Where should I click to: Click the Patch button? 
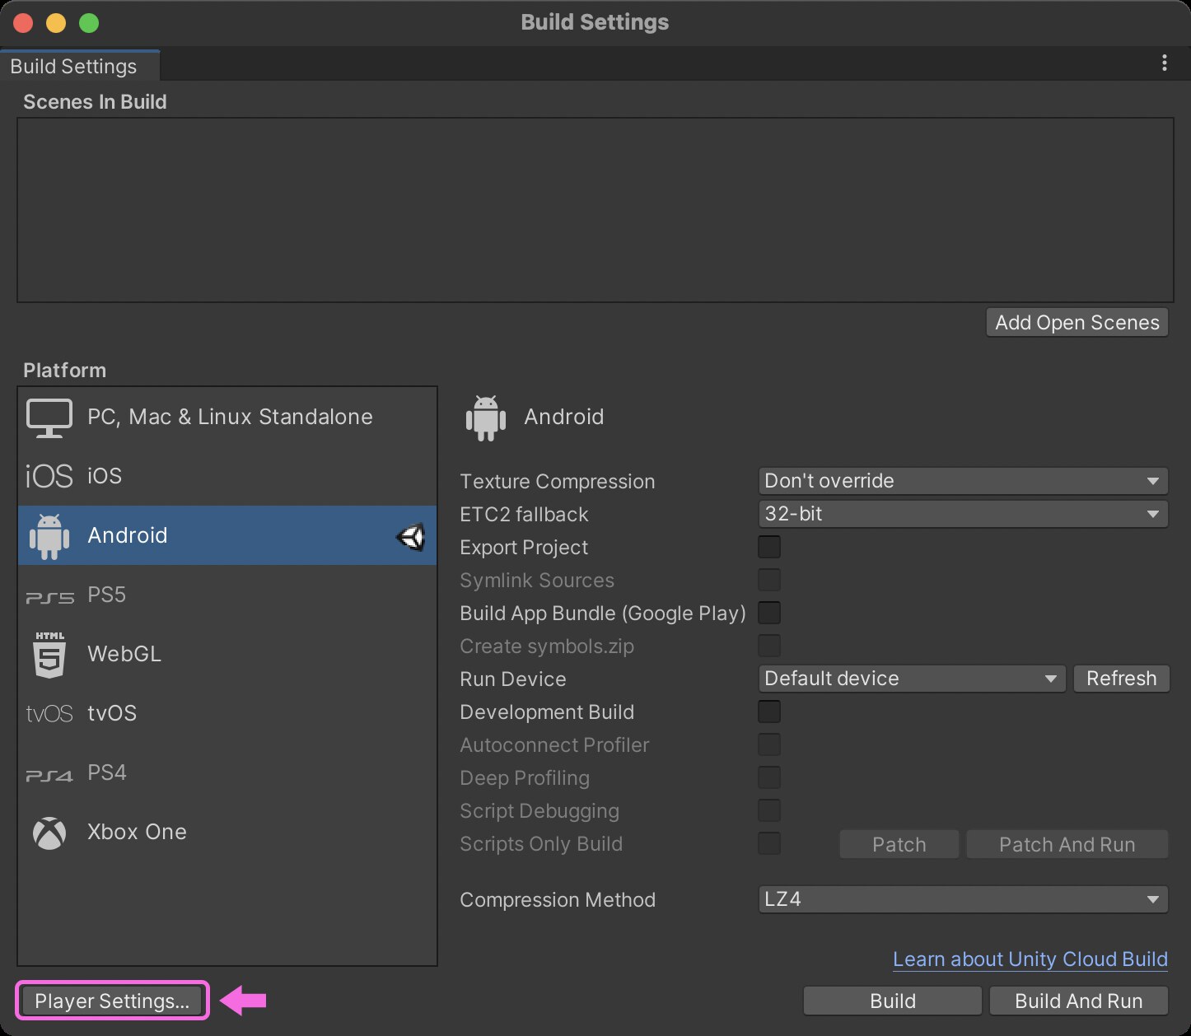tap(899, 845)
